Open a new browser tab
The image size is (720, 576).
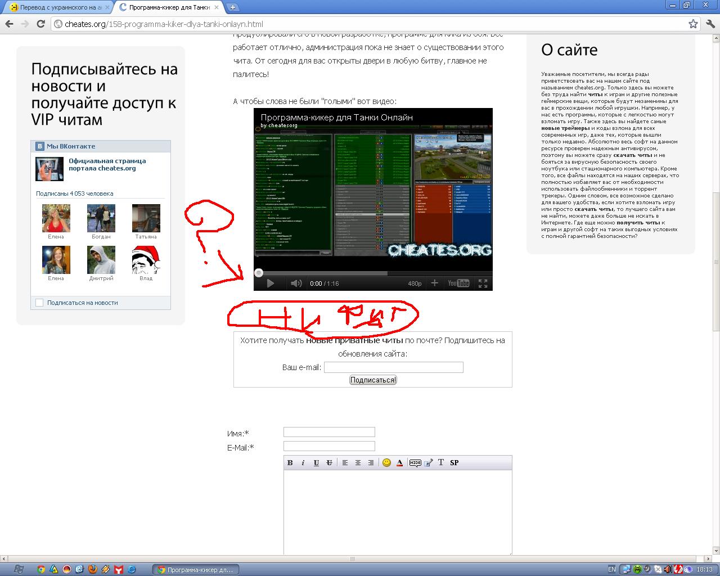(233, 7)
